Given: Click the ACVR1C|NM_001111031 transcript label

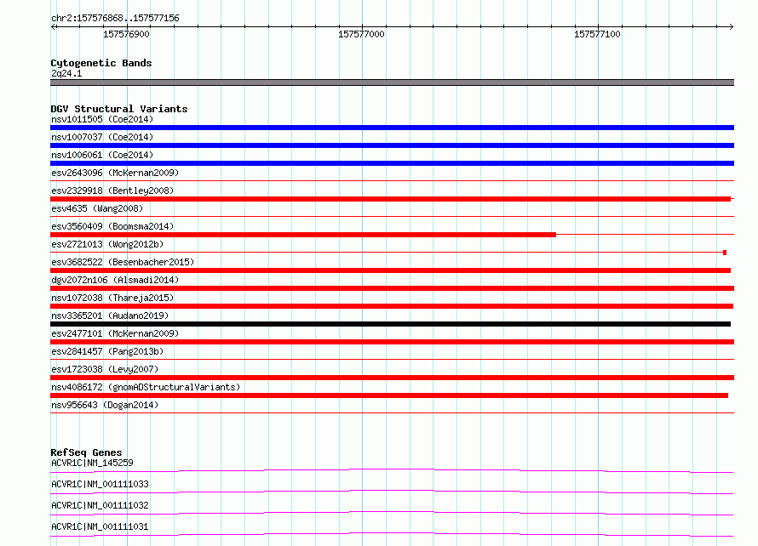Looking at the screenshot, I should [x=100, y=526].
